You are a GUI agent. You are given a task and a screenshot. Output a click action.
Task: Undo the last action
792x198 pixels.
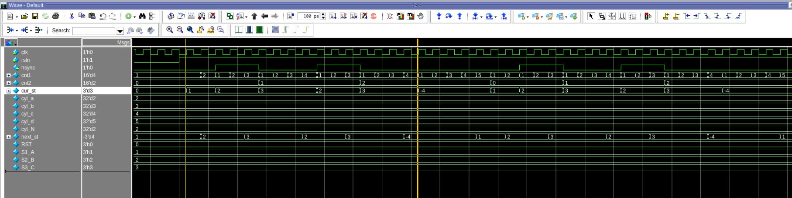point(103,16)
